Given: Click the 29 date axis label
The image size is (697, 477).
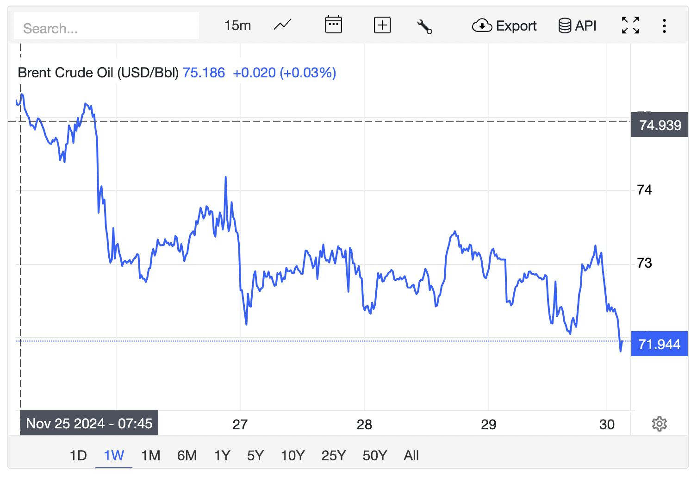Looking at the screenshot, I should (x=488, y=425).
